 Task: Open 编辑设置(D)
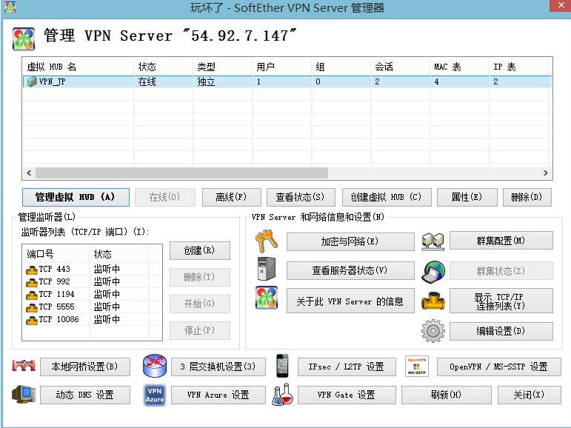pos(501,331)
